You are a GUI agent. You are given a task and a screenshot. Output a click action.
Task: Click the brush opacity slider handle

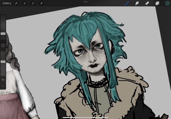click(x=3, y=62)
